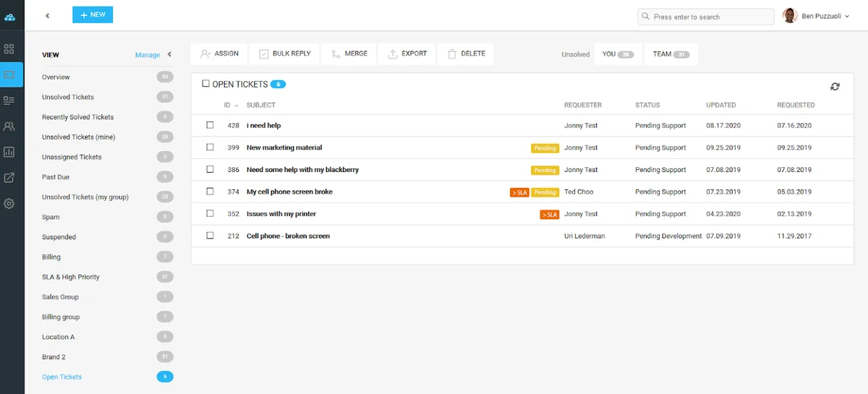868x394 pixels.
Task: Select Unsolved Tickets (mine) view
Action: coord(78,137)
